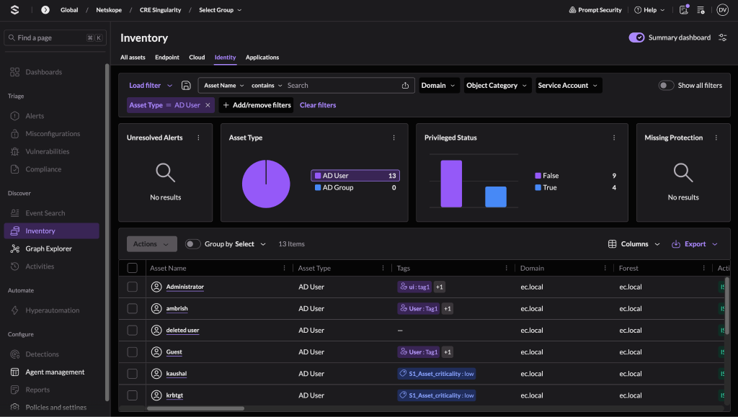This screenshot has width=738, height=417.
Task: Switch to the Applications tab
Action: [262, 58]
